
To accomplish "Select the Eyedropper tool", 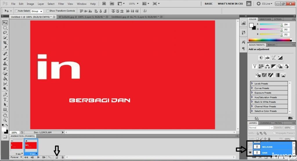I will coord(5,48).
